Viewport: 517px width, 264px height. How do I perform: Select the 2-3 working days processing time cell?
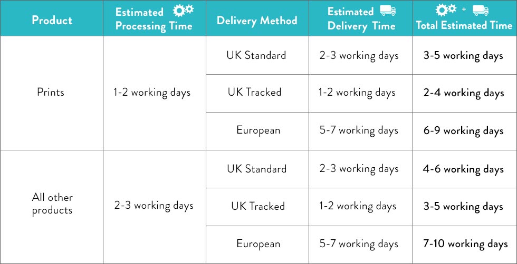154,206
